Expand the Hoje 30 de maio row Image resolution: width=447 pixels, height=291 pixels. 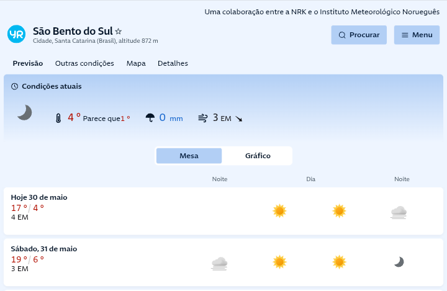click(39, 197)
